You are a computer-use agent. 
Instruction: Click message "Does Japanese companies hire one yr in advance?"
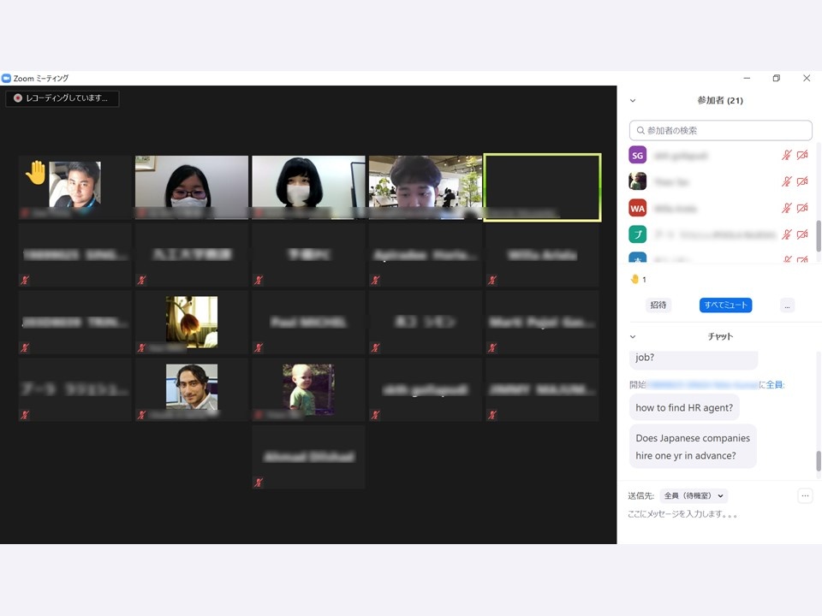[693, 447]
